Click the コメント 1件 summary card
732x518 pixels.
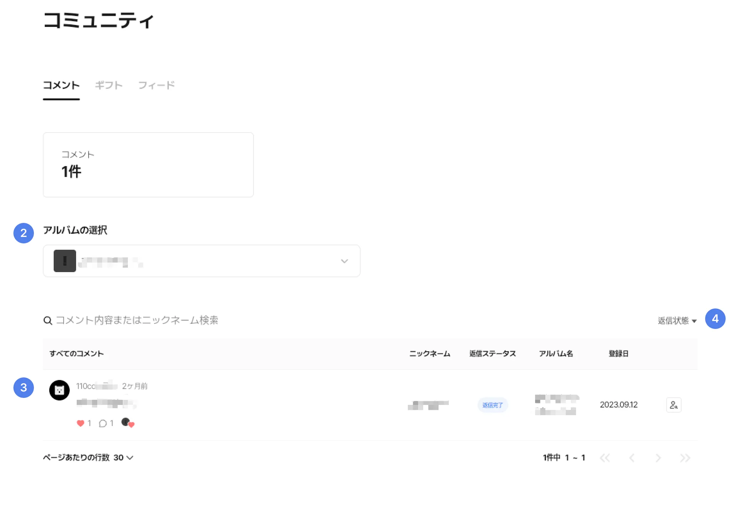coord(148,165)
